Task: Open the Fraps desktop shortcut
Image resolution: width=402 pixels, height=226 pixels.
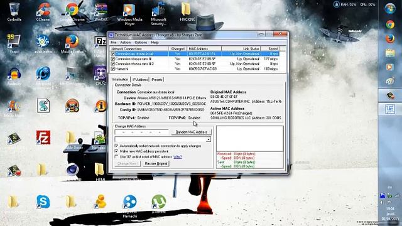Action: [x=14, y=43]
